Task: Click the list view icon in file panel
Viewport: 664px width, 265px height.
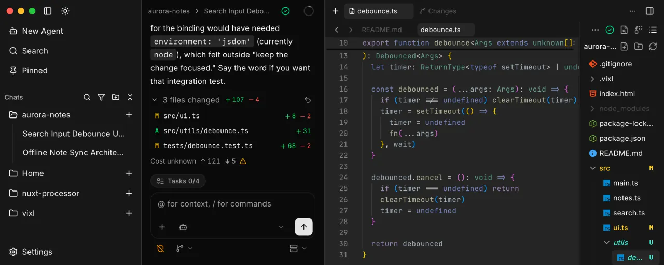Action: pos(653,30)
